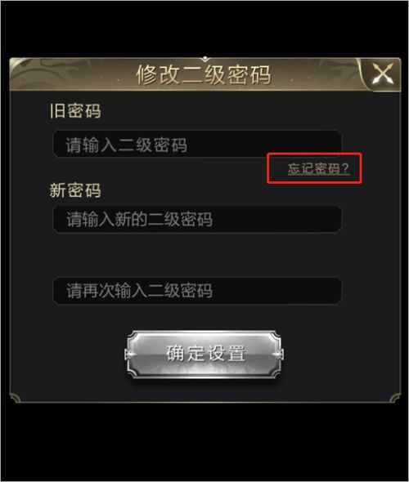Close the 修改二级密码 dialog with the X icon

(383, 74)
